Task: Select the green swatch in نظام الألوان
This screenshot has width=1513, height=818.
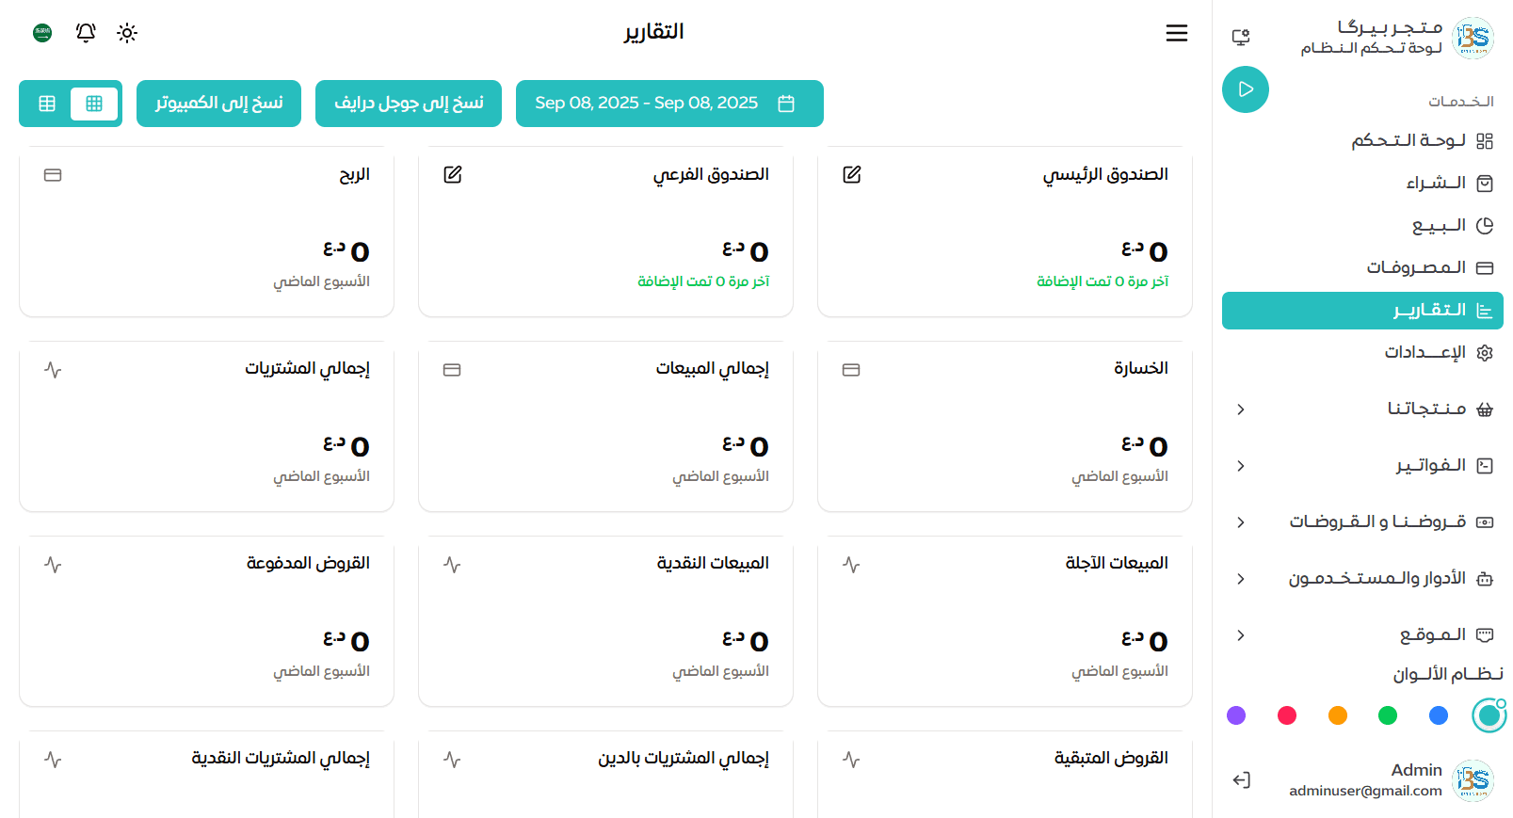Action: coord(1387,715)
